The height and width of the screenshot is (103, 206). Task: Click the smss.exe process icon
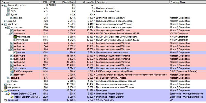(x=12, y=18)
